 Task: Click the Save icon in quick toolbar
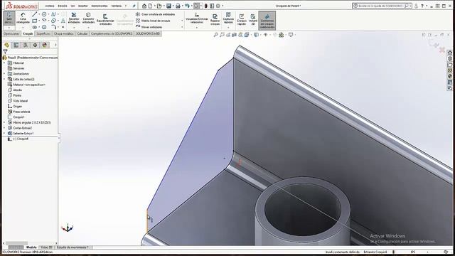pyautogui.click(x=168, y=6)
